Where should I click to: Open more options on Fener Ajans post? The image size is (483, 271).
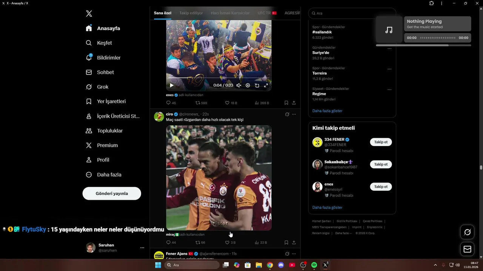click(294, 254)
